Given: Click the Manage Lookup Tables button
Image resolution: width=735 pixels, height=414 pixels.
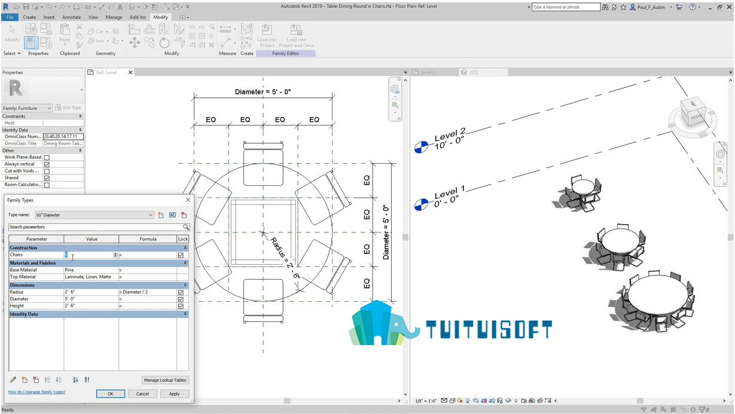Looking at the screenshot, I should (165, 380).
